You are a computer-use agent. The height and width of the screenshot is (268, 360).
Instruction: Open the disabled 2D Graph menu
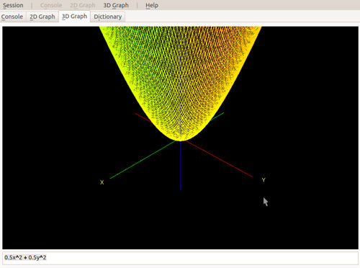[x=83, y=5]
